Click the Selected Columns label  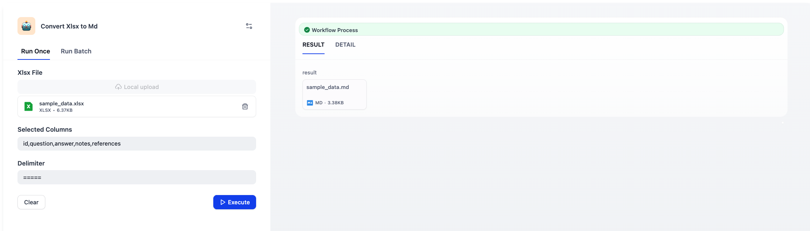45,130
